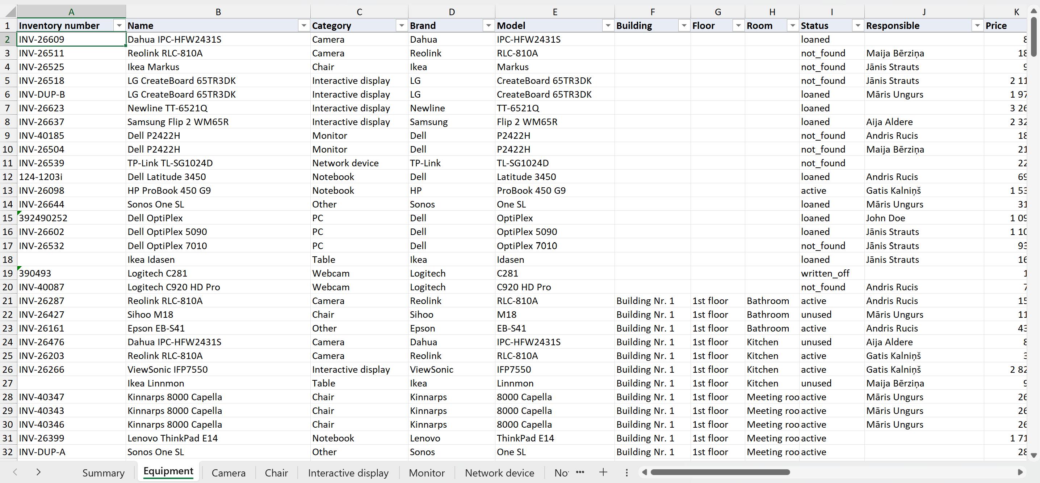Select cell ViewSonic IFP7550 in Name column
The image size is (1040, 483).
(x=218, y=369)
